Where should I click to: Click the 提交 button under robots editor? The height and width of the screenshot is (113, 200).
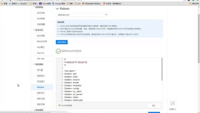[154, 105]
